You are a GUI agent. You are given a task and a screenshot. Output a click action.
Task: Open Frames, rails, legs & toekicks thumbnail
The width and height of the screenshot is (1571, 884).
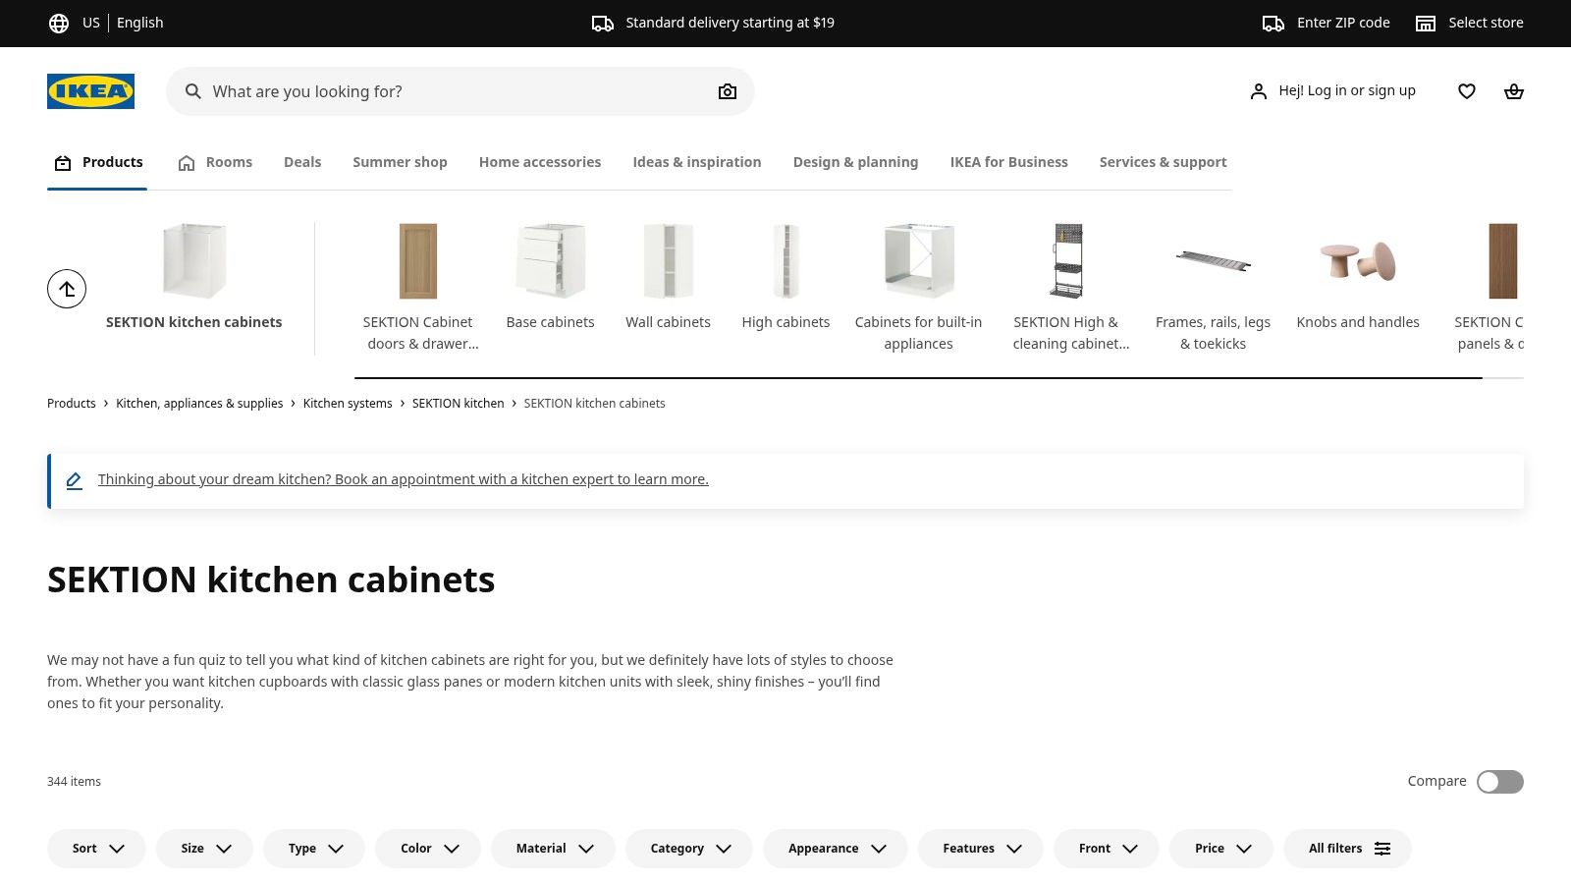[1214, 261]
